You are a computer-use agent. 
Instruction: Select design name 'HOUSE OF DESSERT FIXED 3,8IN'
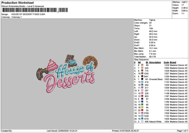click(28, 14)
